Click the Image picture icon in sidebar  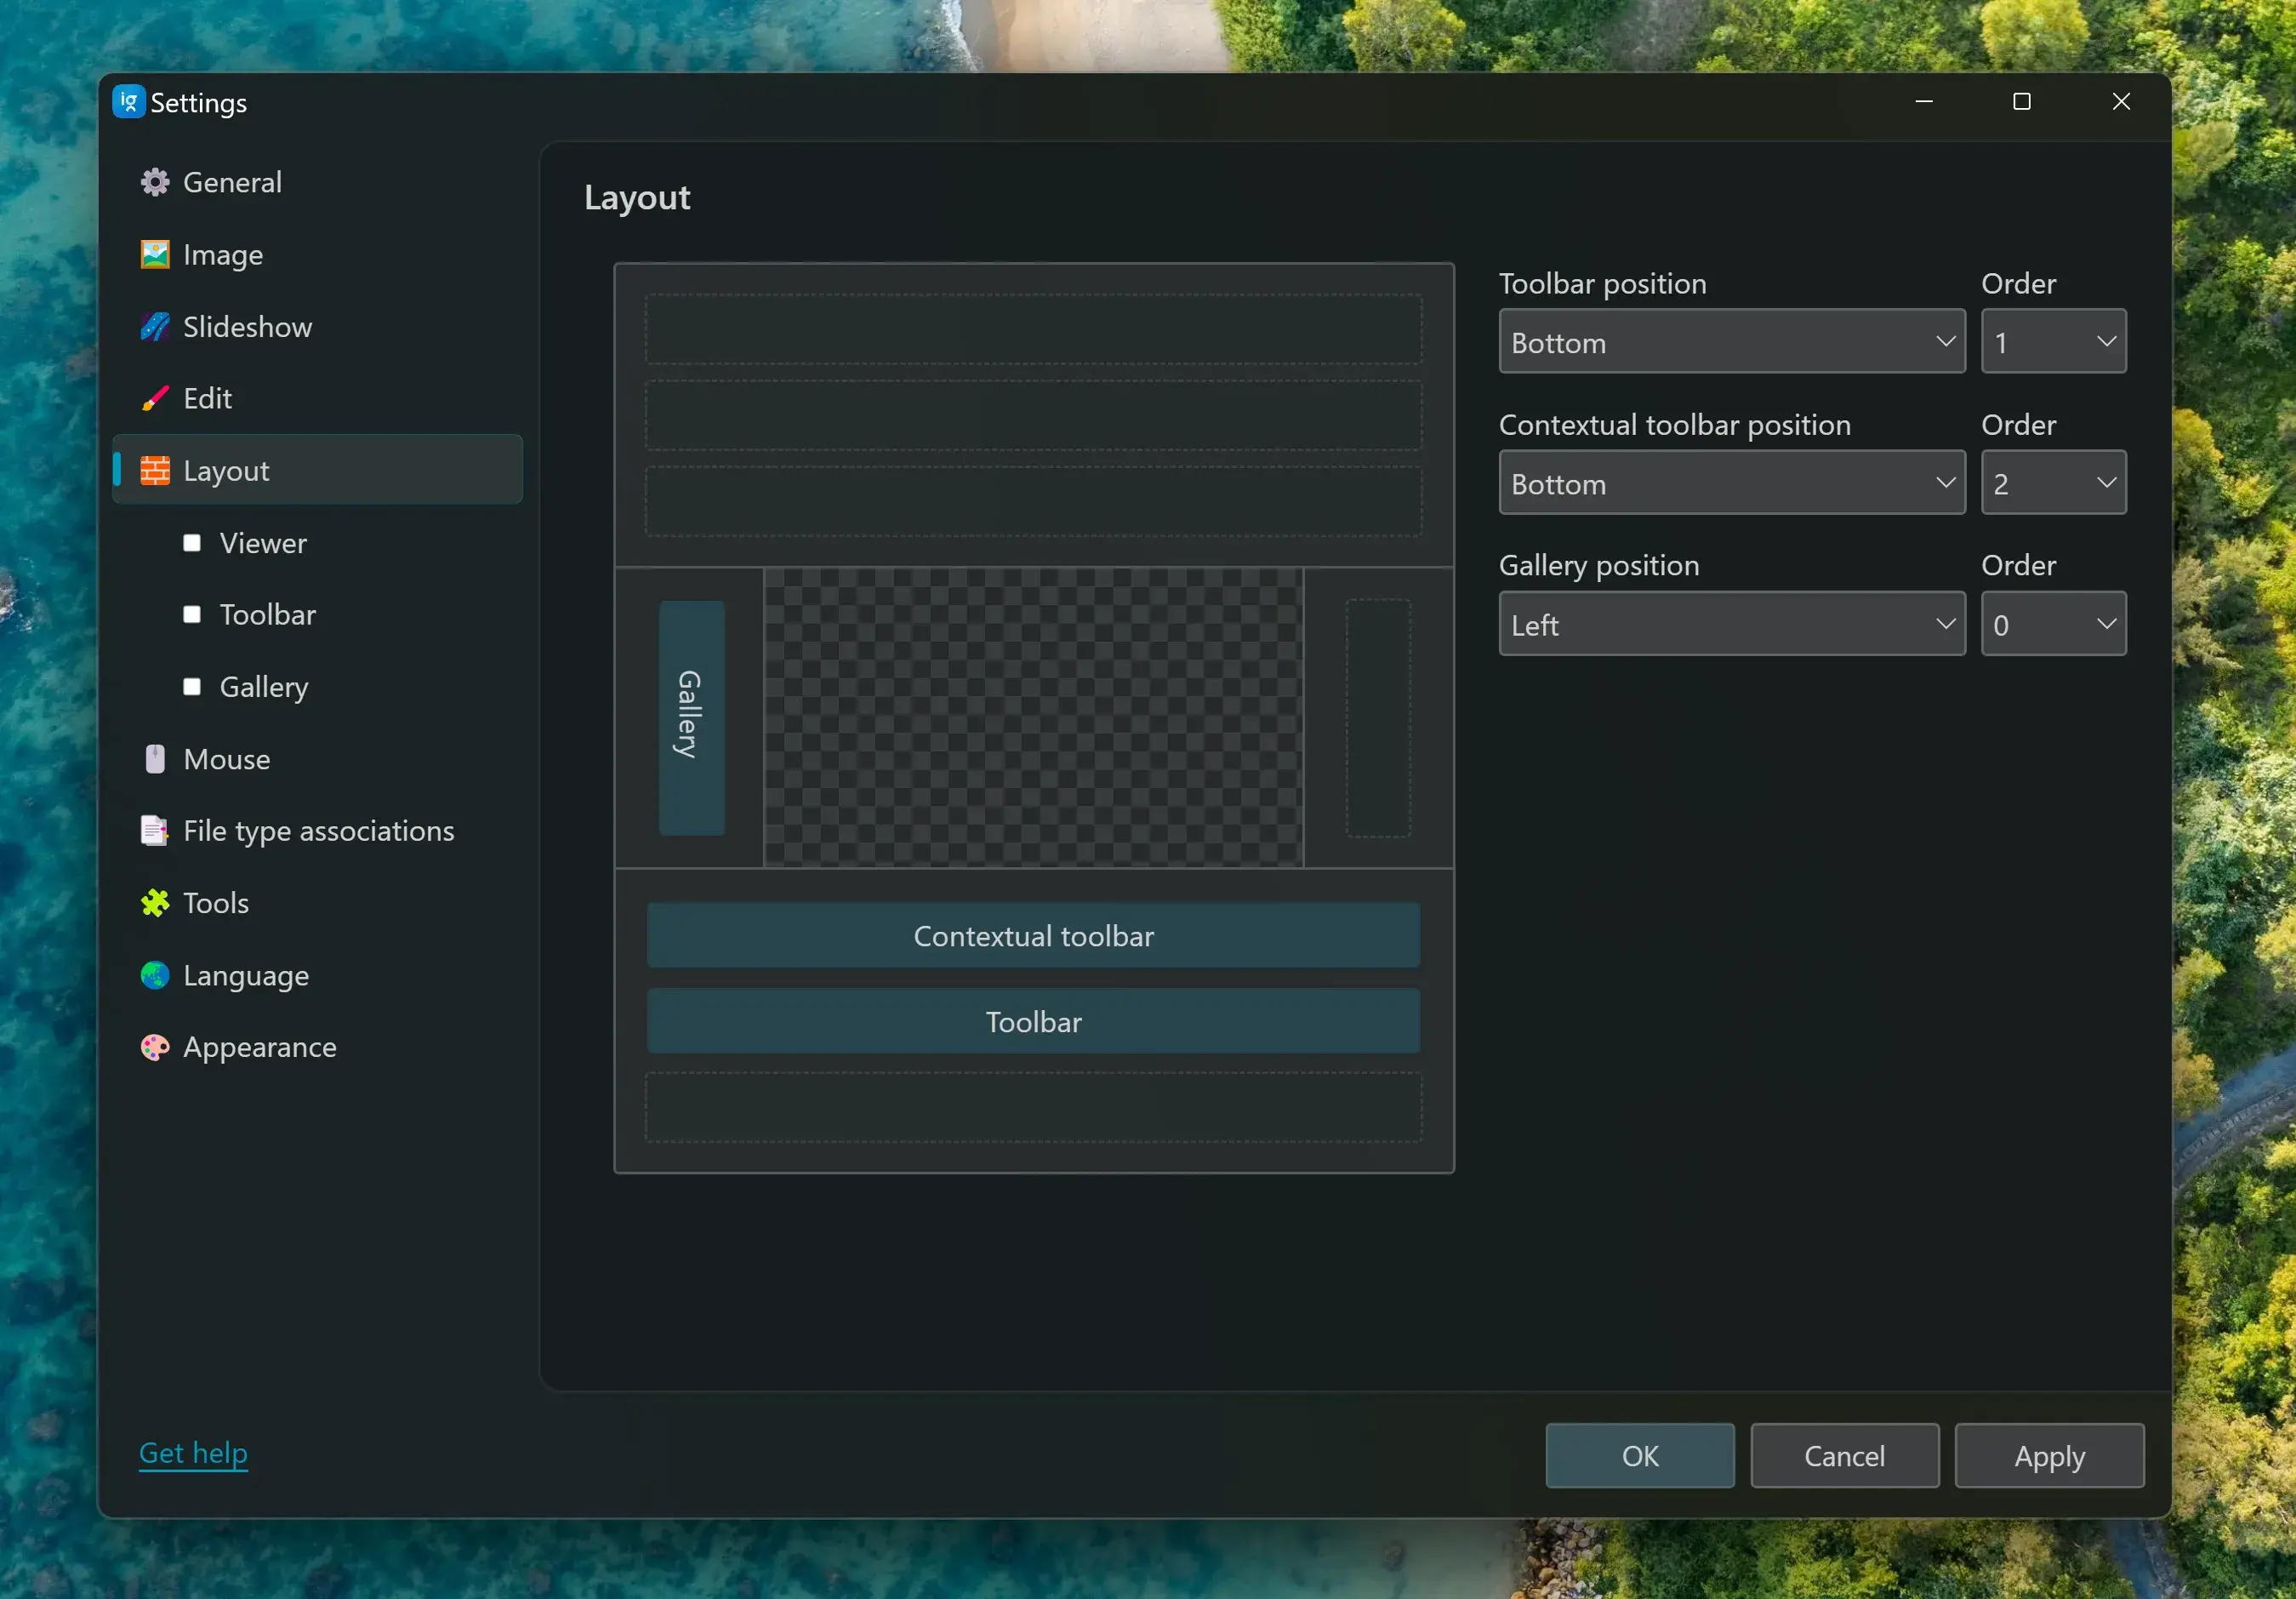155,255
